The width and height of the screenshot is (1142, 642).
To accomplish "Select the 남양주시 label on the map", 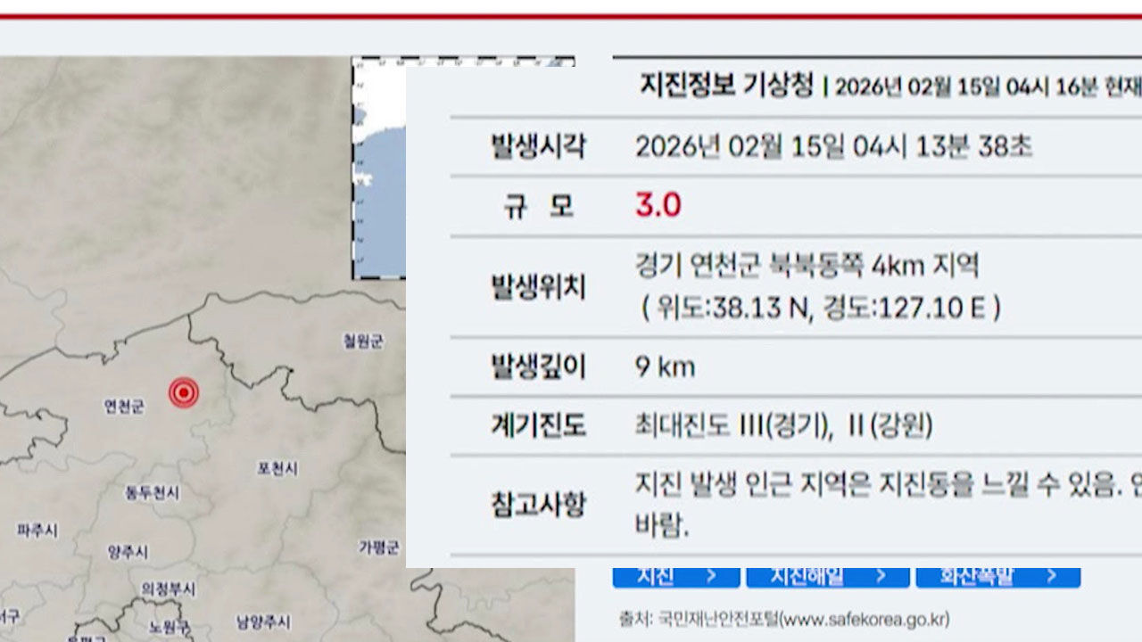I will click(x=262, y=622).
